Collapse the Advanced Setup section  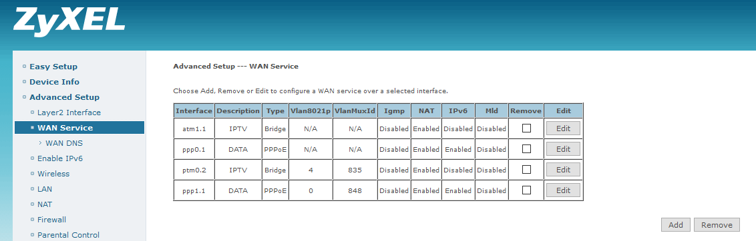pyautogui.click(x=65, y=97)
